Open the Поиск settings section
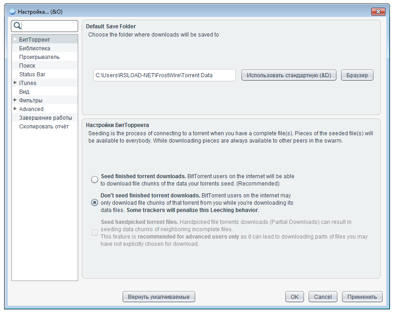Screen dimensions: 395x313 click(x=45, y=65)
